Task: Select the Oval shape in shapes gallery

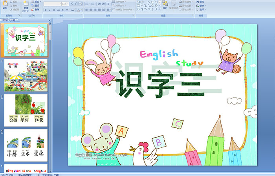Action: coord(156,2)
